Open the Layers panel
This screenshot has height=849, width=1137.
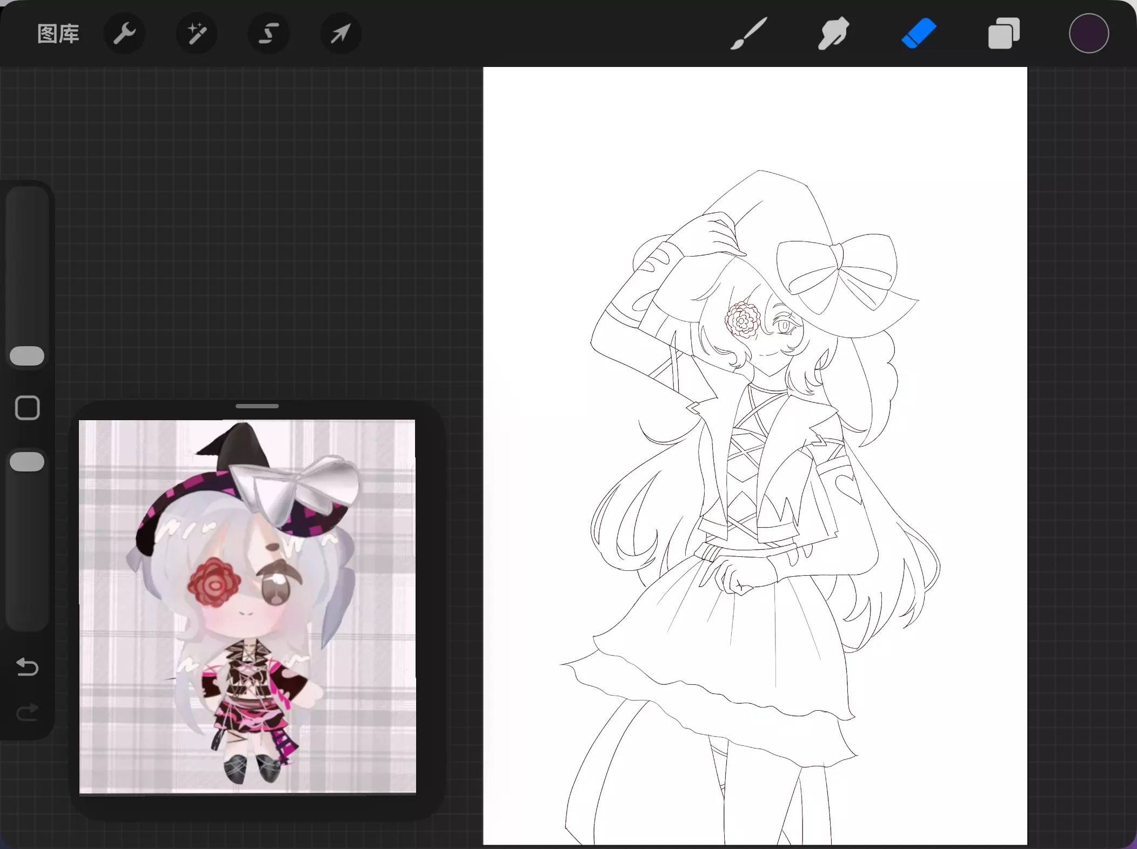coord(1004,34)
